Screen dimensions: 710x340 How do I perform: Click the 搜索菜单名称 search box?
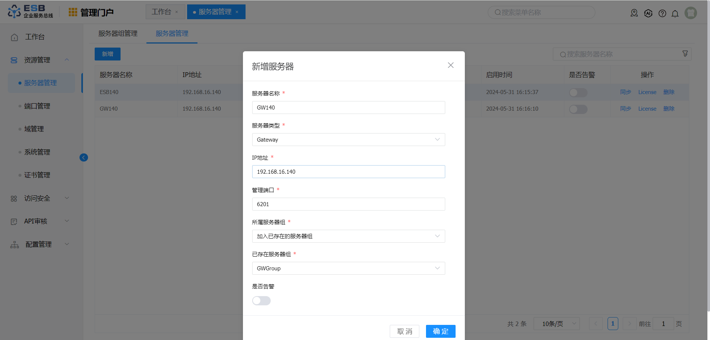[541, 13]
